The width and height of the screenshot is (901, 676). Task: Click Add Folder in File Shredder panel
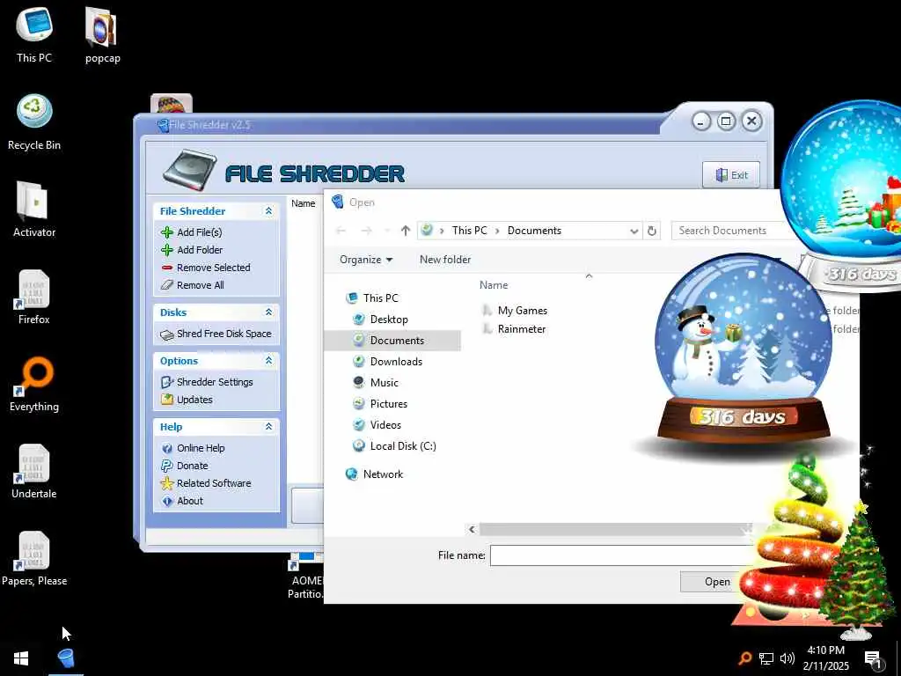pos(200,250)
